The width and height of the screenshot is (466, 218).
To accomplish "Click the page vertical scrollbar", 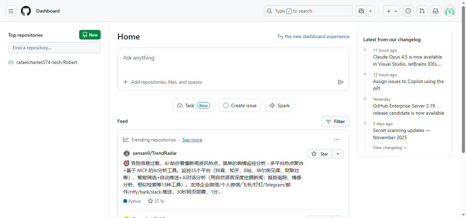I will pos(463,79).
